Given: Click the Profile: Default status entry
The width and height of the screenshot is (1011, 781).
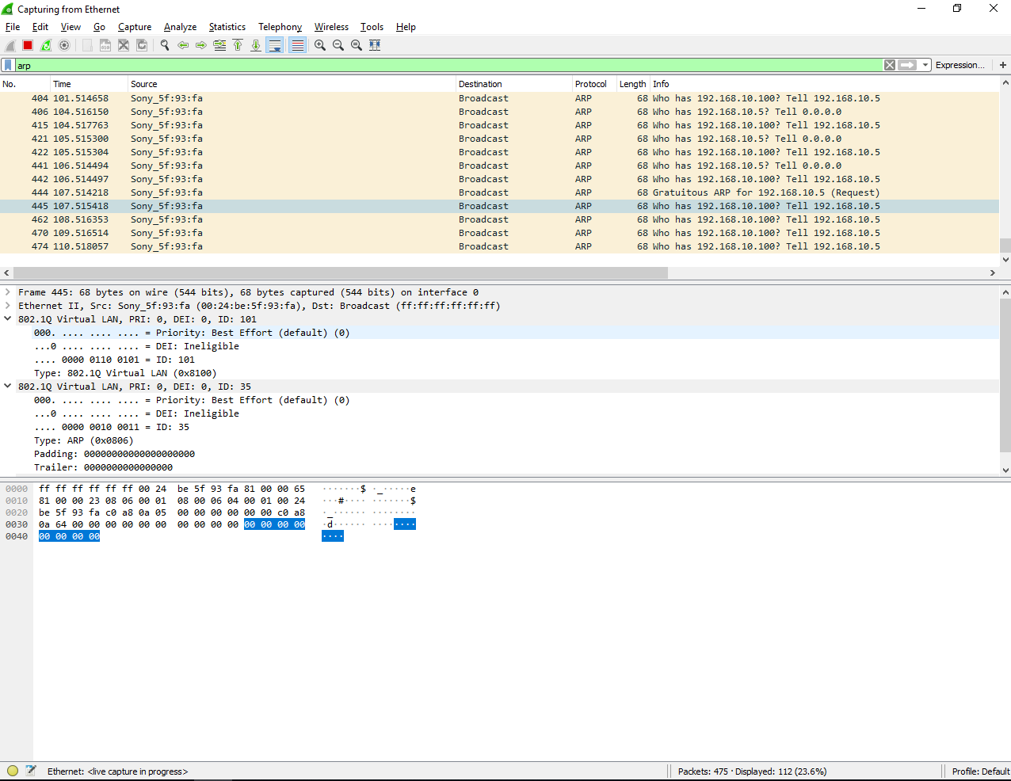Looking at the screenshot, I should [980, 771].
